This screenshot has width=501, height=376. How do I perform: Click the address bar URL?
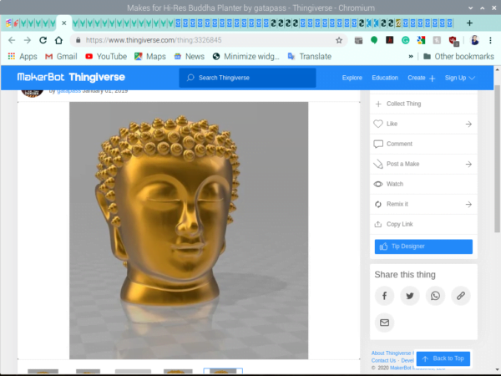[154, 40]
